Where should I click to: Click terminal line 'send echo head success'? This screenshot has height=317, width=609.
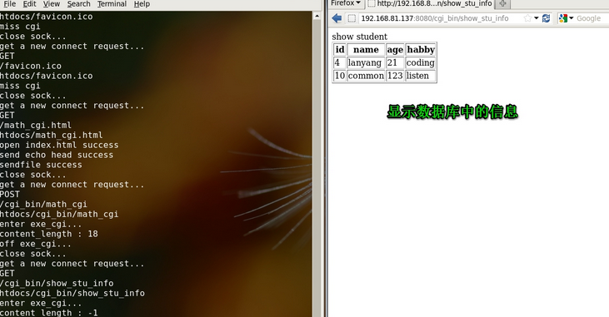coord(57,155)
